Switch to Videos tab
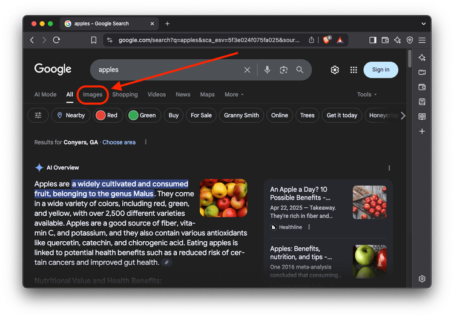This screenshot has width=454, height=318. 157,94
